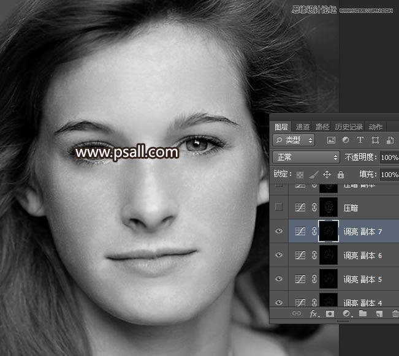Add a layer mask from bottom bar
The width and height of the screenshot is (399, 356).
pos(330,314)
